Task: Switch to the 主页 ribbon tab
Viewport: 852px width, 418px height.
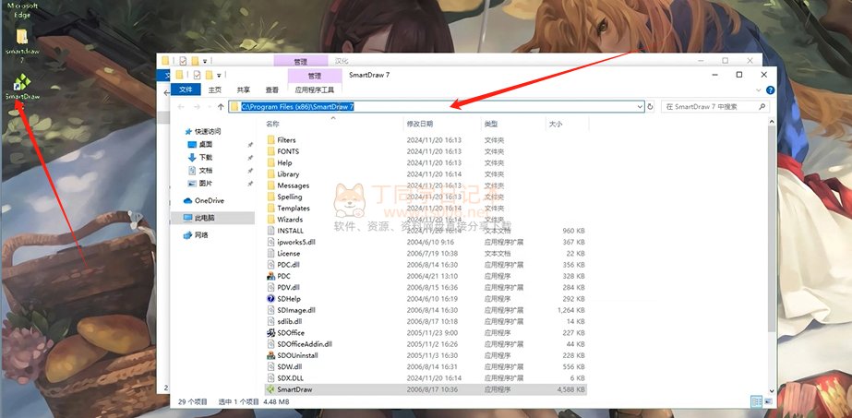Action: pyautogui.click(x=215, y=90)
